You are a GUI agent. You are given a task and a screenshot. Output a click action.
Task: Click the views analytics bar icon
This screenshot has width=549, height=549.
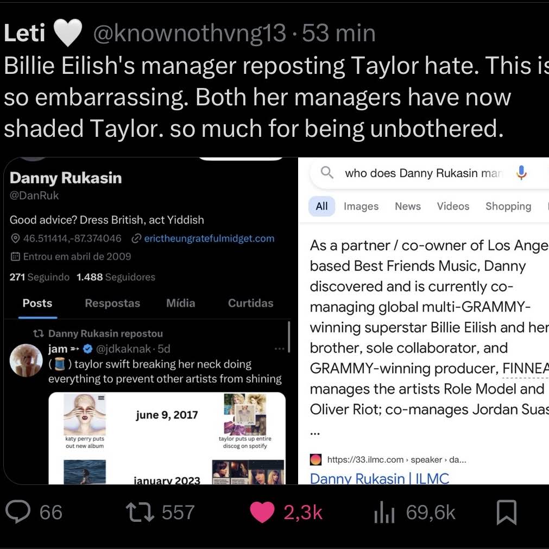384,512
